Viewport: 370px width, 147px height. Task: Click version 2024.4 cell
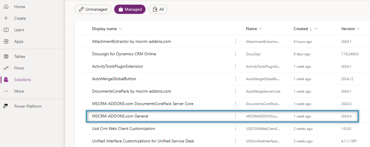coord(346,116)
